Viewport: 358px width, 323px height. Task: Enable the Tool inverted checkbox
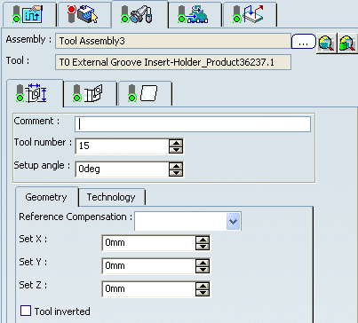[x=26, y=311]
